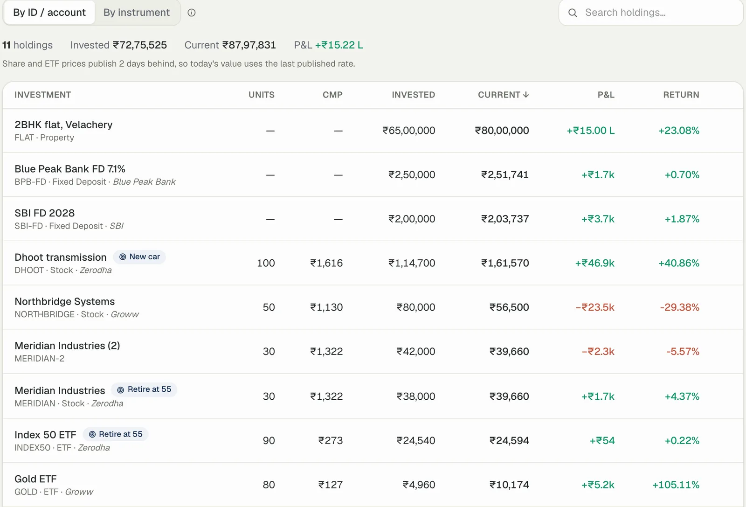Image resolution: width=746 pixels, height=507 pixels.
Task: Click the info icon next to By instrument
Action: pos(192,13)
